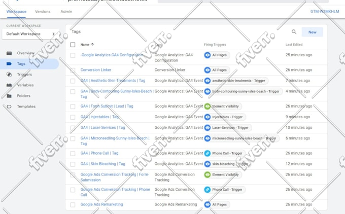Click the aesthetic-skin-treatments trigger icon

(x=208, y=81)
